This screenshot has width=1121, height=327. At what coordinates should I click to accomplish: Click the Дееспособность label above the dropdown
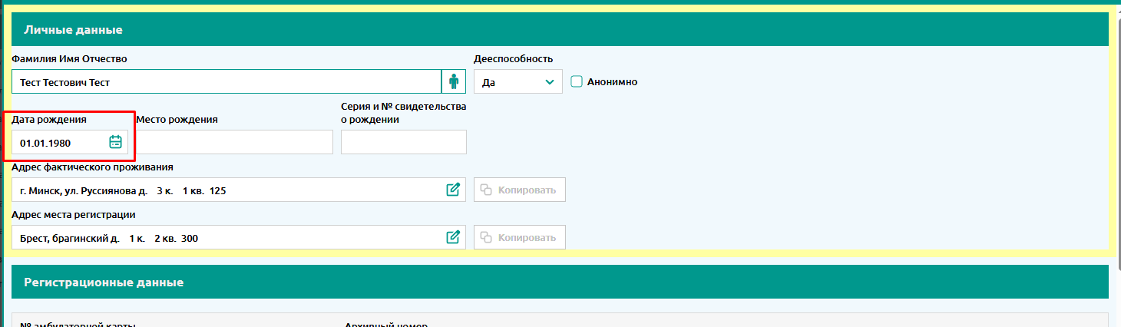coord(513,59)
